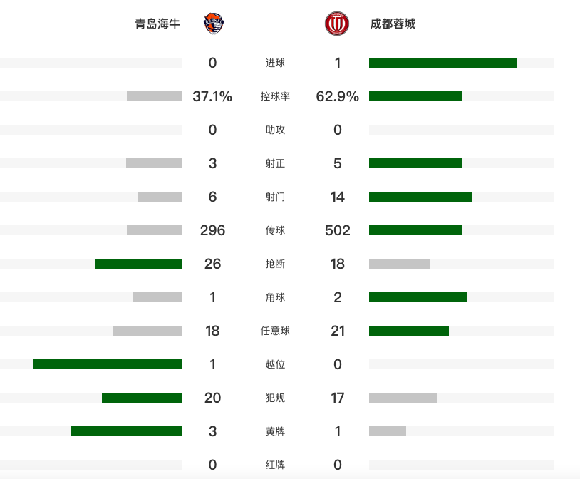Click the 成都蓉城 green shots bar for 14
The height and width of the screenshot is (479, 580).
[420, 197]
